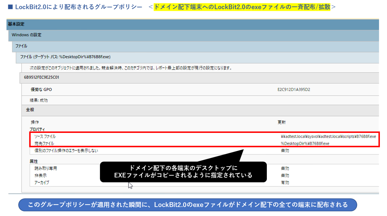387x216 pixels.
Task: Collapse the 全般 section
Action: [x=30, y=110]
